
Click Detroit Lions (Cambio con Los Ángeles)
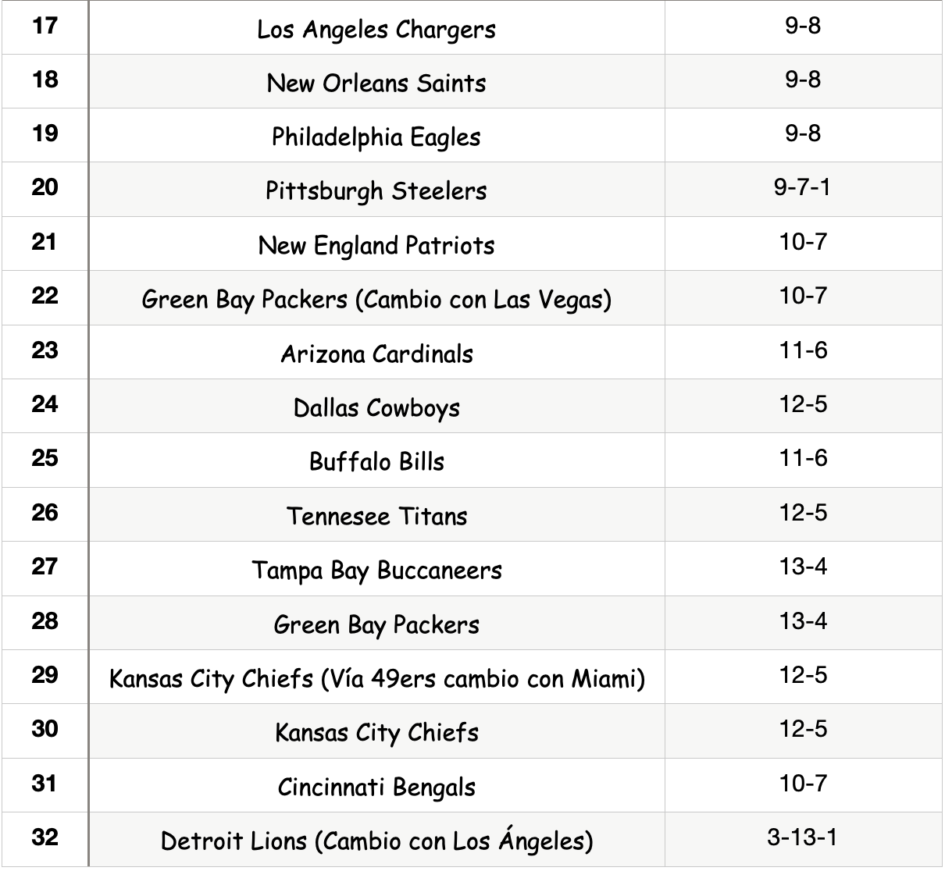[x=376, y=841]
